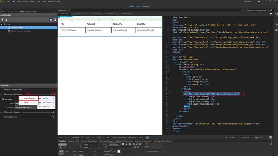The image size is (278, 156).
Task: Open the Format dropdown in Properties
Action: 91,144
